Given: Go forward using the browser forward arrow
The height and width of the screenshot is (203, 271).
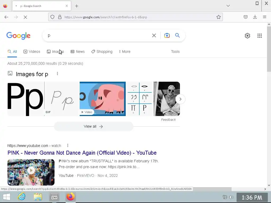Looking at the screenshot, I should (16, 17).
